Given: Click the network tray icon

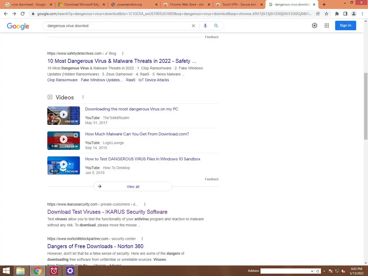Looking at the screenshot, I should click(337, 271).
